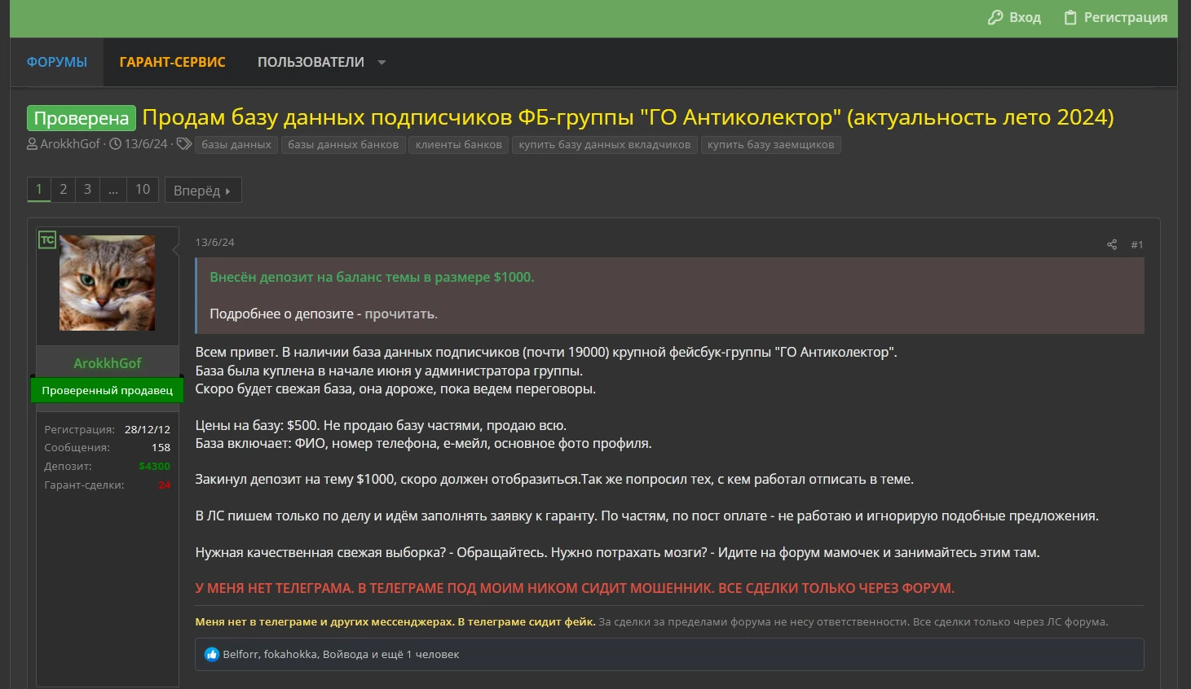Image resolution: width=1191 pixels, height=689 pixels.
Task: Click the thumbs-up like icon under the post
Action: 212,654
